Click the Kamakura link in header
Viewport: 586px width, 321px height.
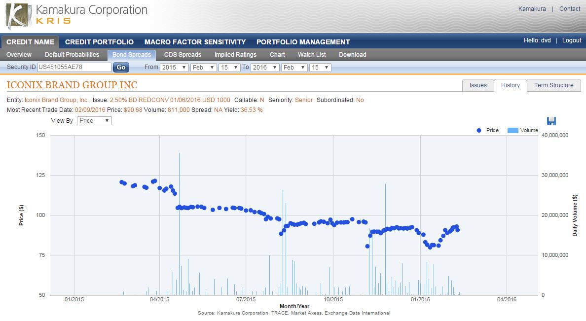[x=532, y=8]
